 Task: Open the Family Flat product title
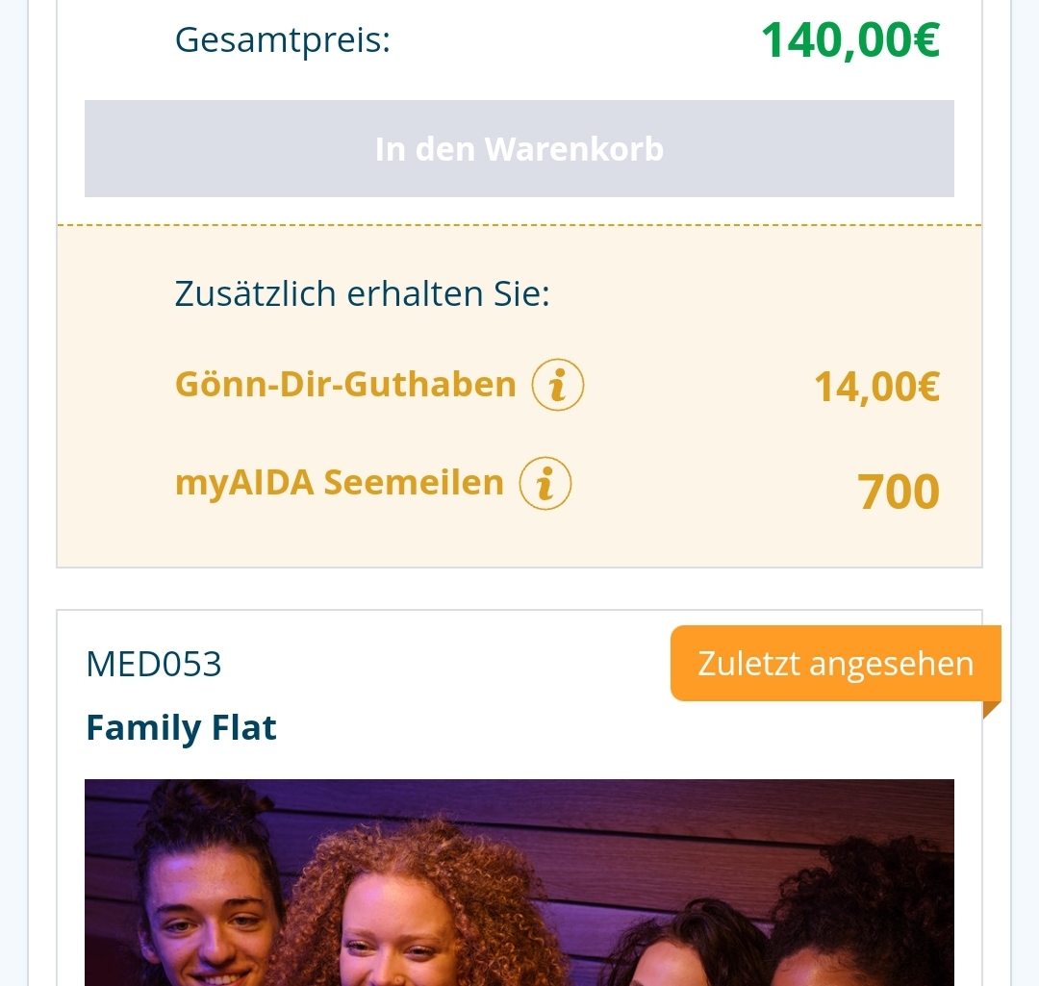click(181, 727)
